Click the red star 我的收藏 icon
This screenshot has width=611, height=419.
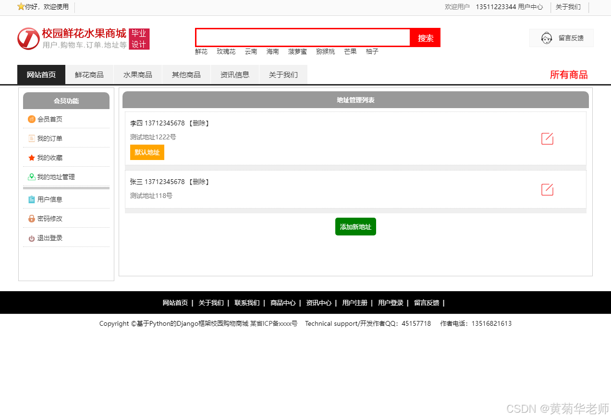(x=32, y=158)
